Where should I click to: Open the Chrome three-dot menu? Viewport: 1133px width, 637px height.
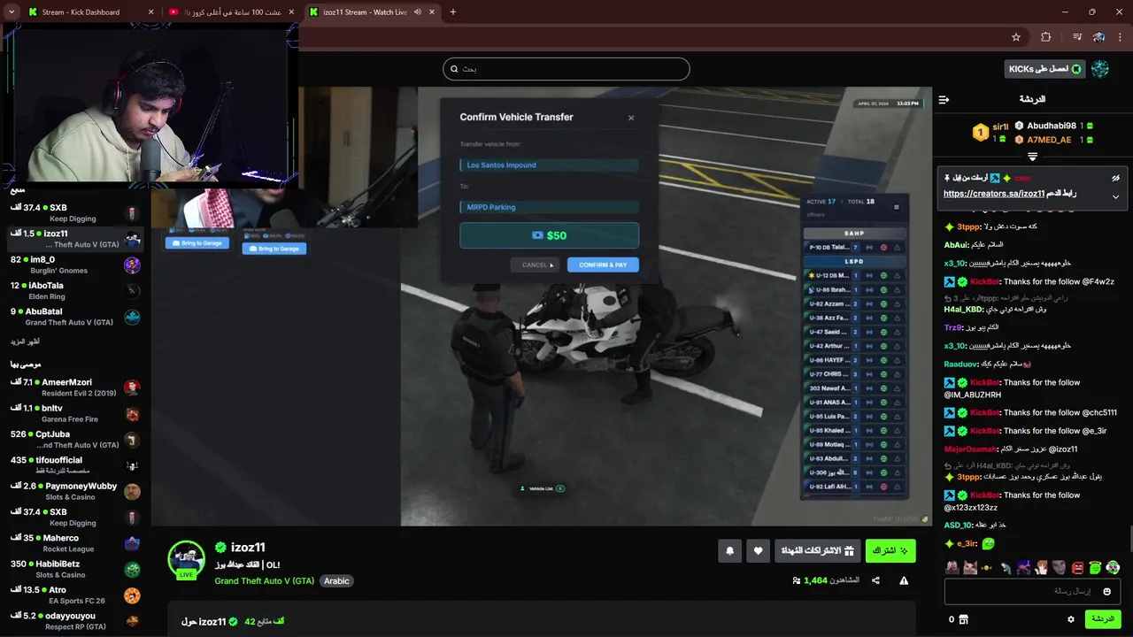pos(1121,37)
